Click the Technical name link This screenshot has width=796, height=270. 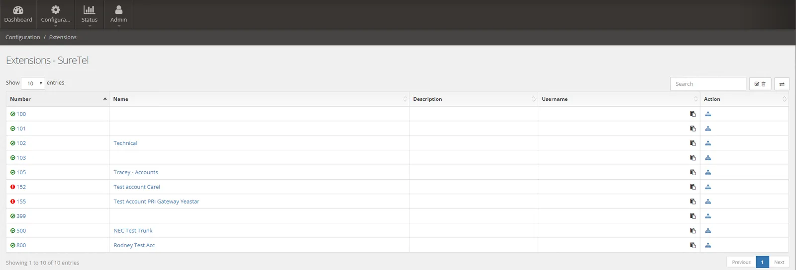[x=125, y=143]
